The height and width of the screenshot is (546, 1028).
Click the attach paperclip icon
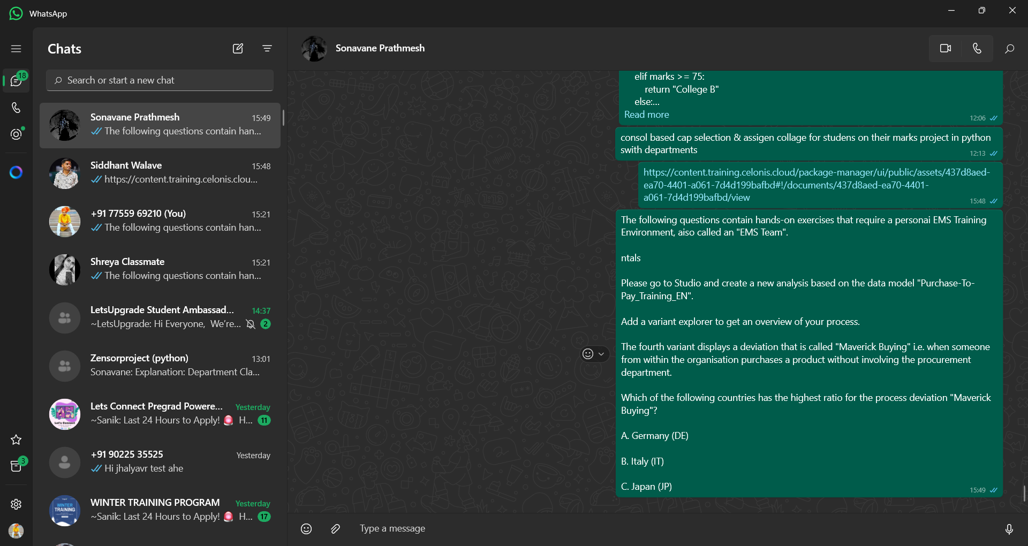(335, 529)
